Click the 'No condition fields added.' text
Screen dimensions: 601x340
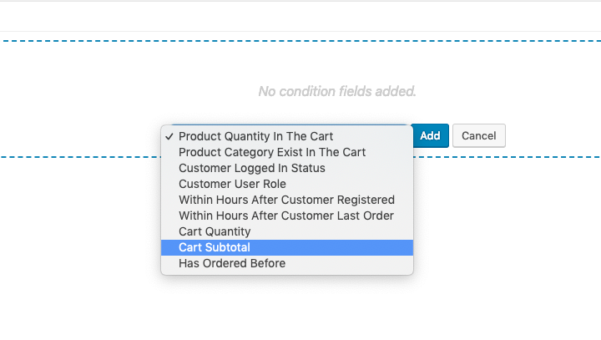pos(336,91)
